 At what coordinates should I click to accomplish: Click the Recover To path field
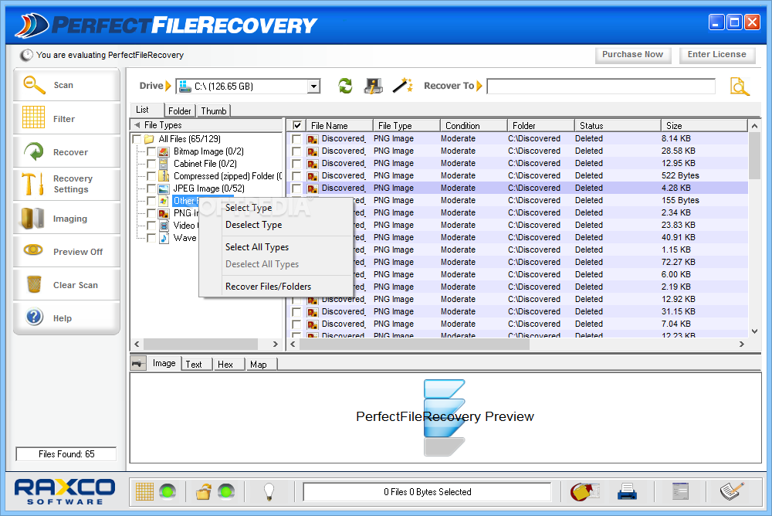click(x=601, y=87)
